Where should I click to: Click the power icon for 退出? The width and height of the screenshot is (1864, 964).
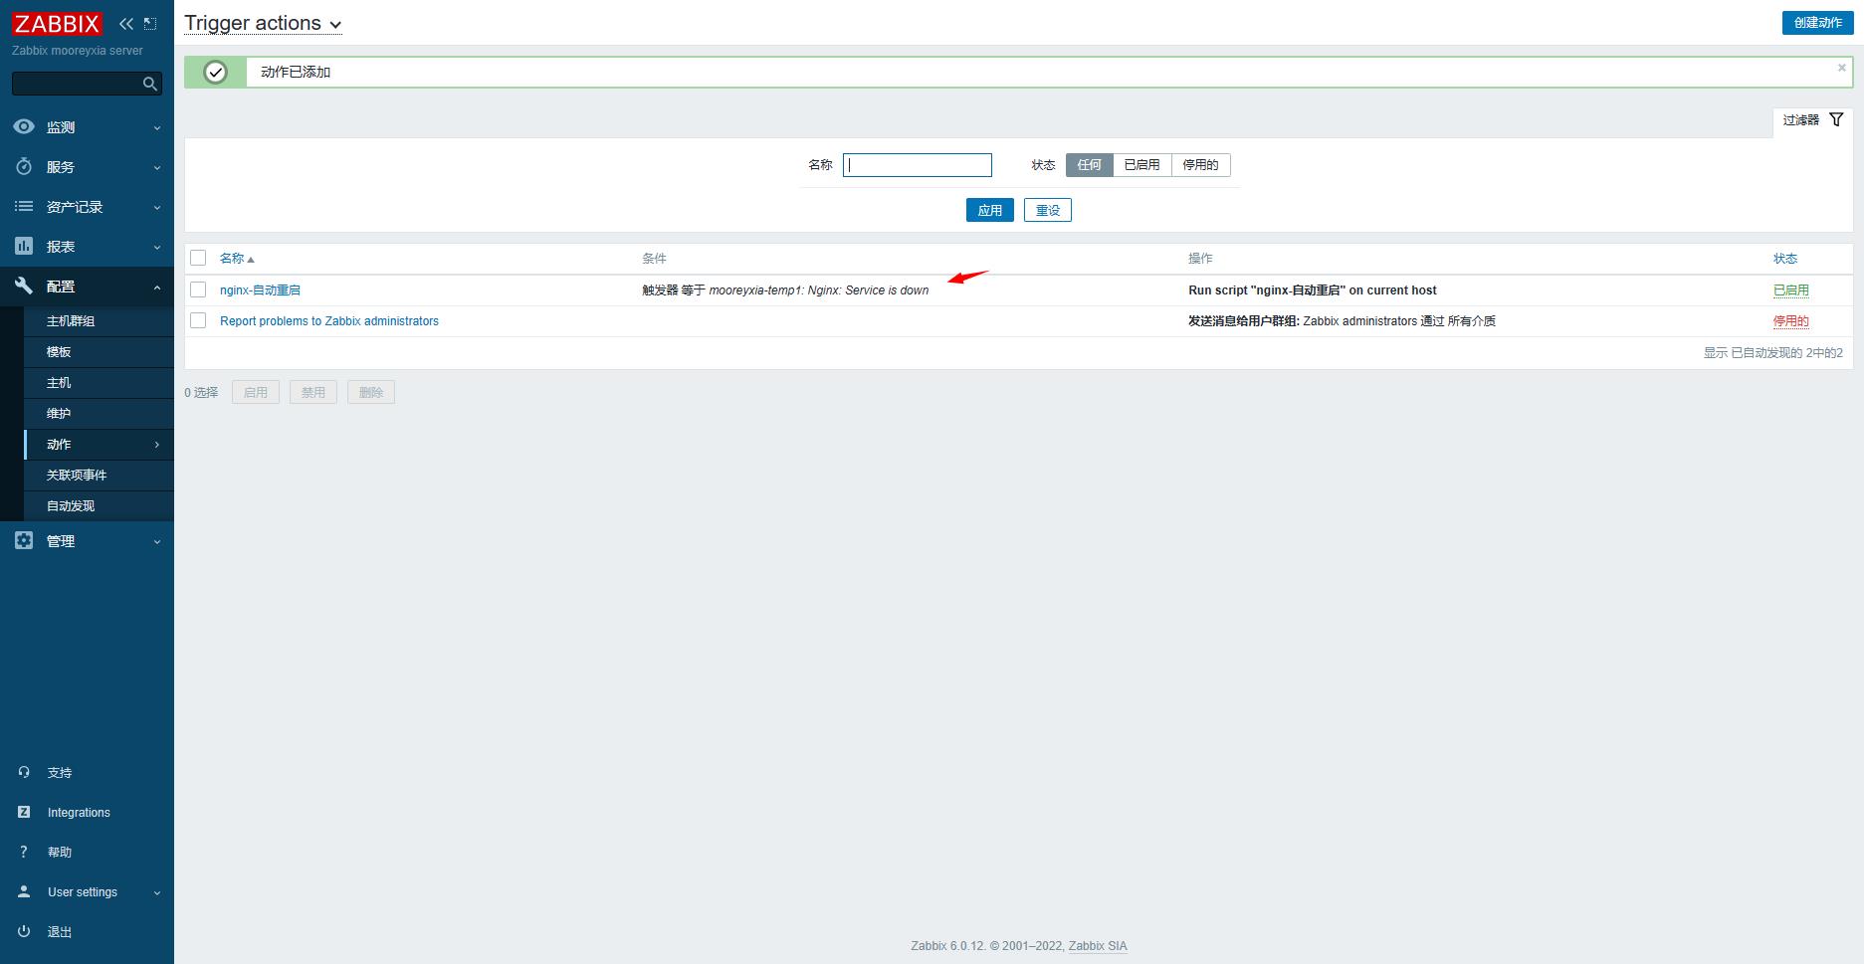click(24, 931)
